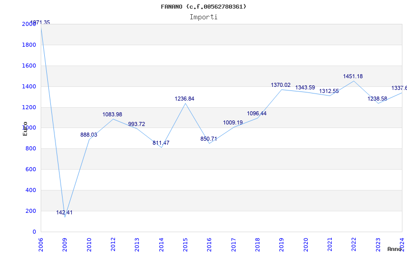Screen dimensions: 407x254
Task: Click the data label 1370.02
Action: 281,85
